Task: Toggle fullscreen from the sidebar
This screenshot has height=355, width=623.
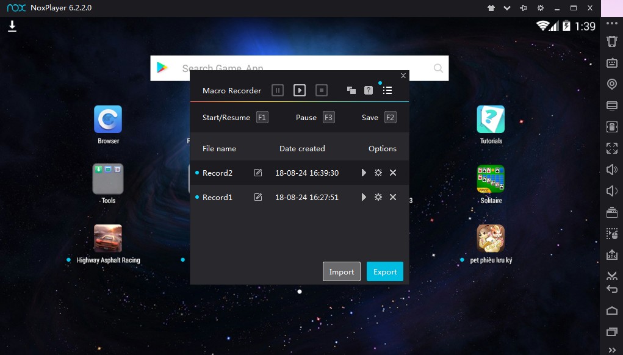Action: coord(612,148)
